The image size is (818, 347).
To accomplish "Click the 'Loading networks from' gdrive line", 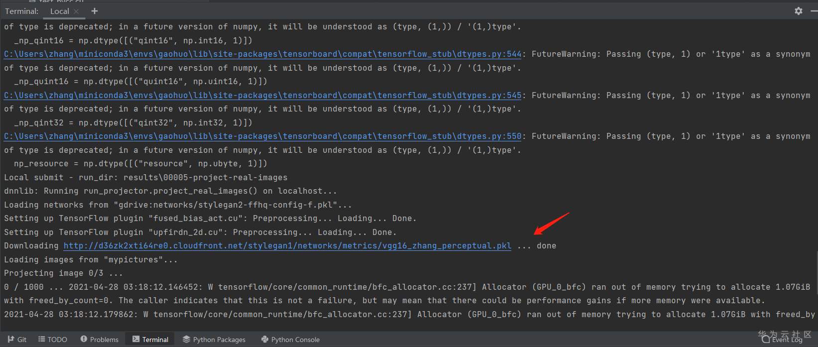I will pyautogui.click(x=178, y=205).
